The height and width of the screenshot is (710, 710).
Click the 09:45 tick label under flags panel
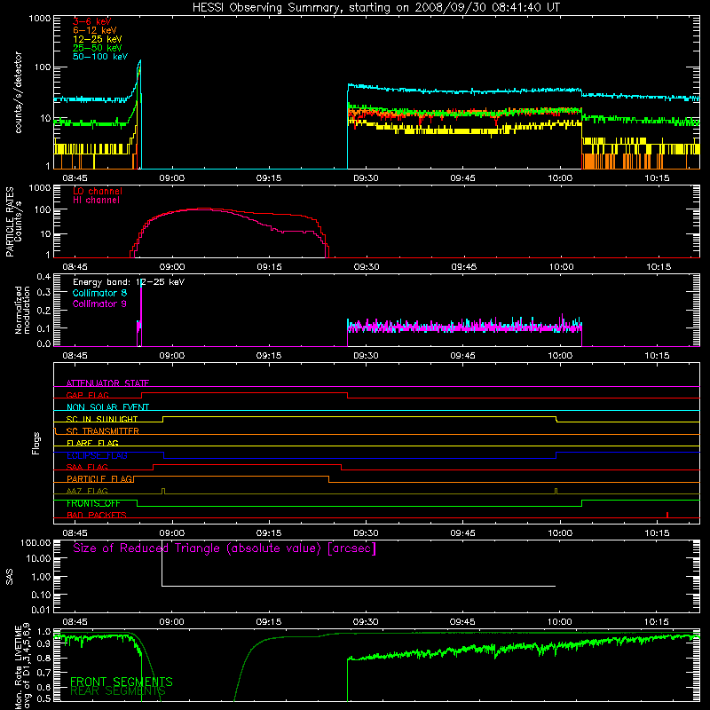[462, 533]
